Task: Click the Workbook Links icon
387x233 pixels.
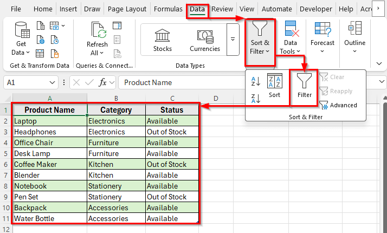Action: tap(117, 53)
